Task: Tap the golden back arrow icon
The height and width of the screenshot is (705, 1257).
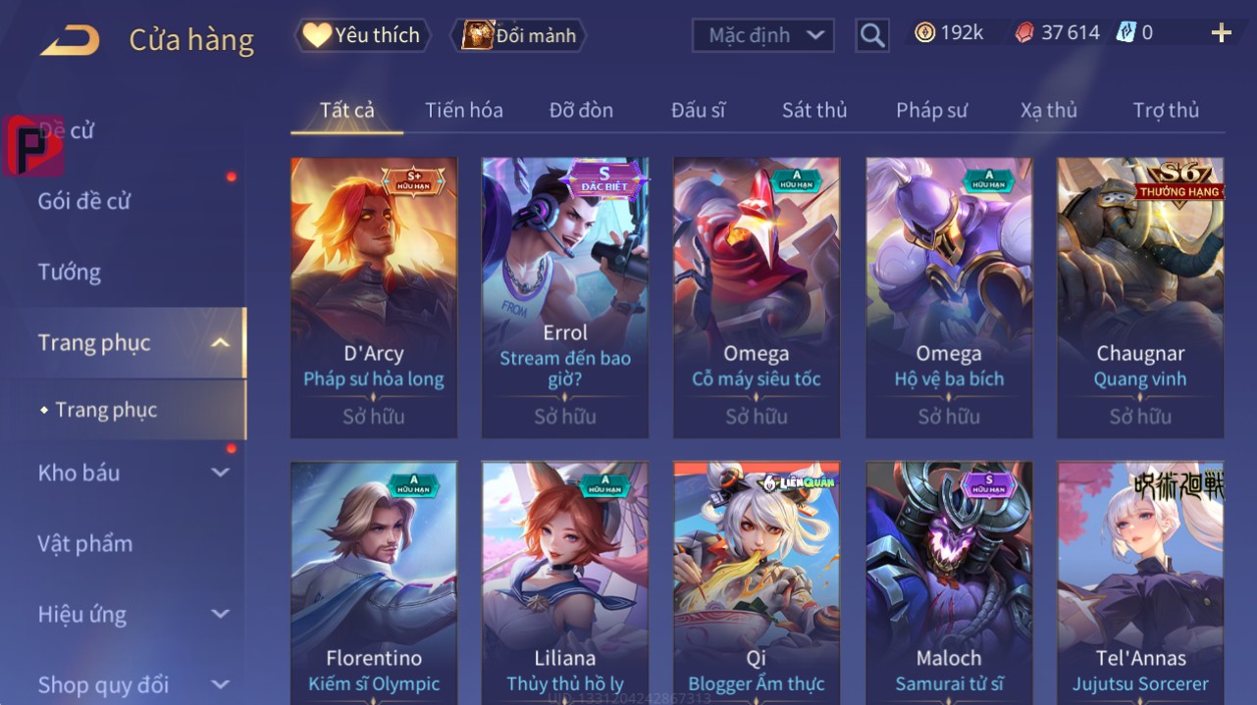Action: tap(70, 40)
